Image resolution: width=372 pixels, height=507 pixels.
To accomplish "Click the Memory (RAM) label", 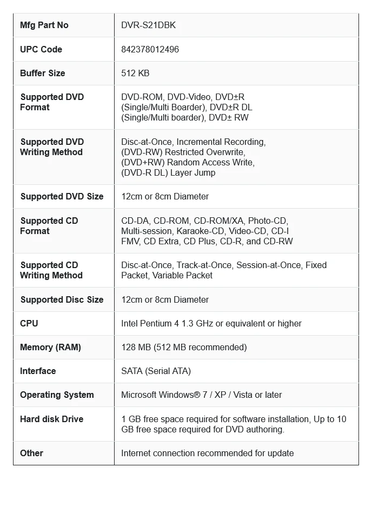I will pyautogui.click(x=50, y=347).
